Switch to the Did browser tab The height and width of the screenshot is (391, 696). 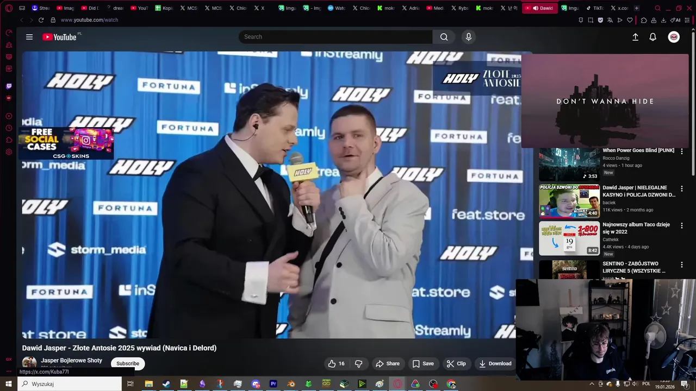tap(90, 8)
